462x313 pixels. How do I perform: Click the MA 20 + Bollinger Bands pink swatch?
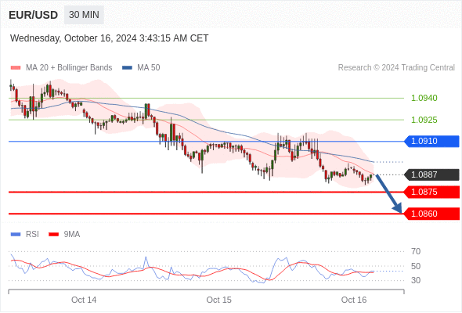point(16,68)
